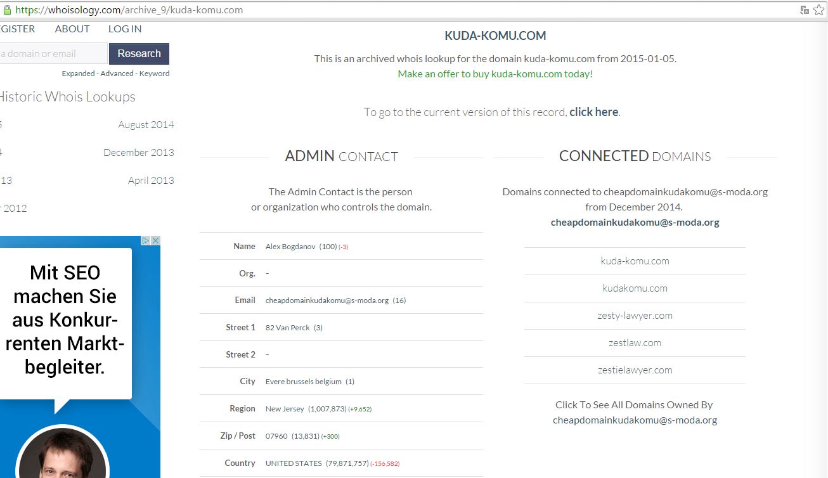This screenshot has width=828, height=478.
Task: Open the Expanded search link
Action: 78,74
